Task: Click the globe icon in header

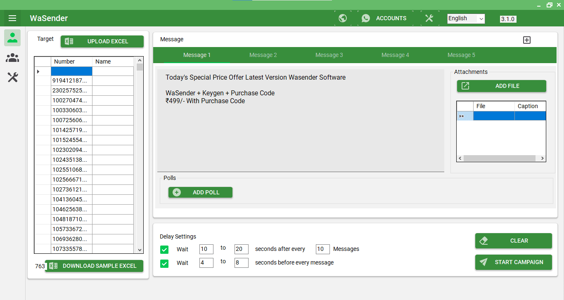Action: (343, 18)
